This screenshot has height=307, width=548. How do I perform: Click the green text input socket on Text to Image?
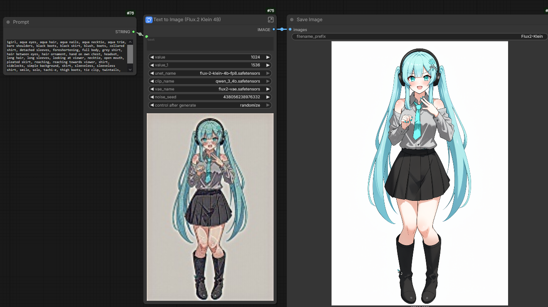(147, 37)
